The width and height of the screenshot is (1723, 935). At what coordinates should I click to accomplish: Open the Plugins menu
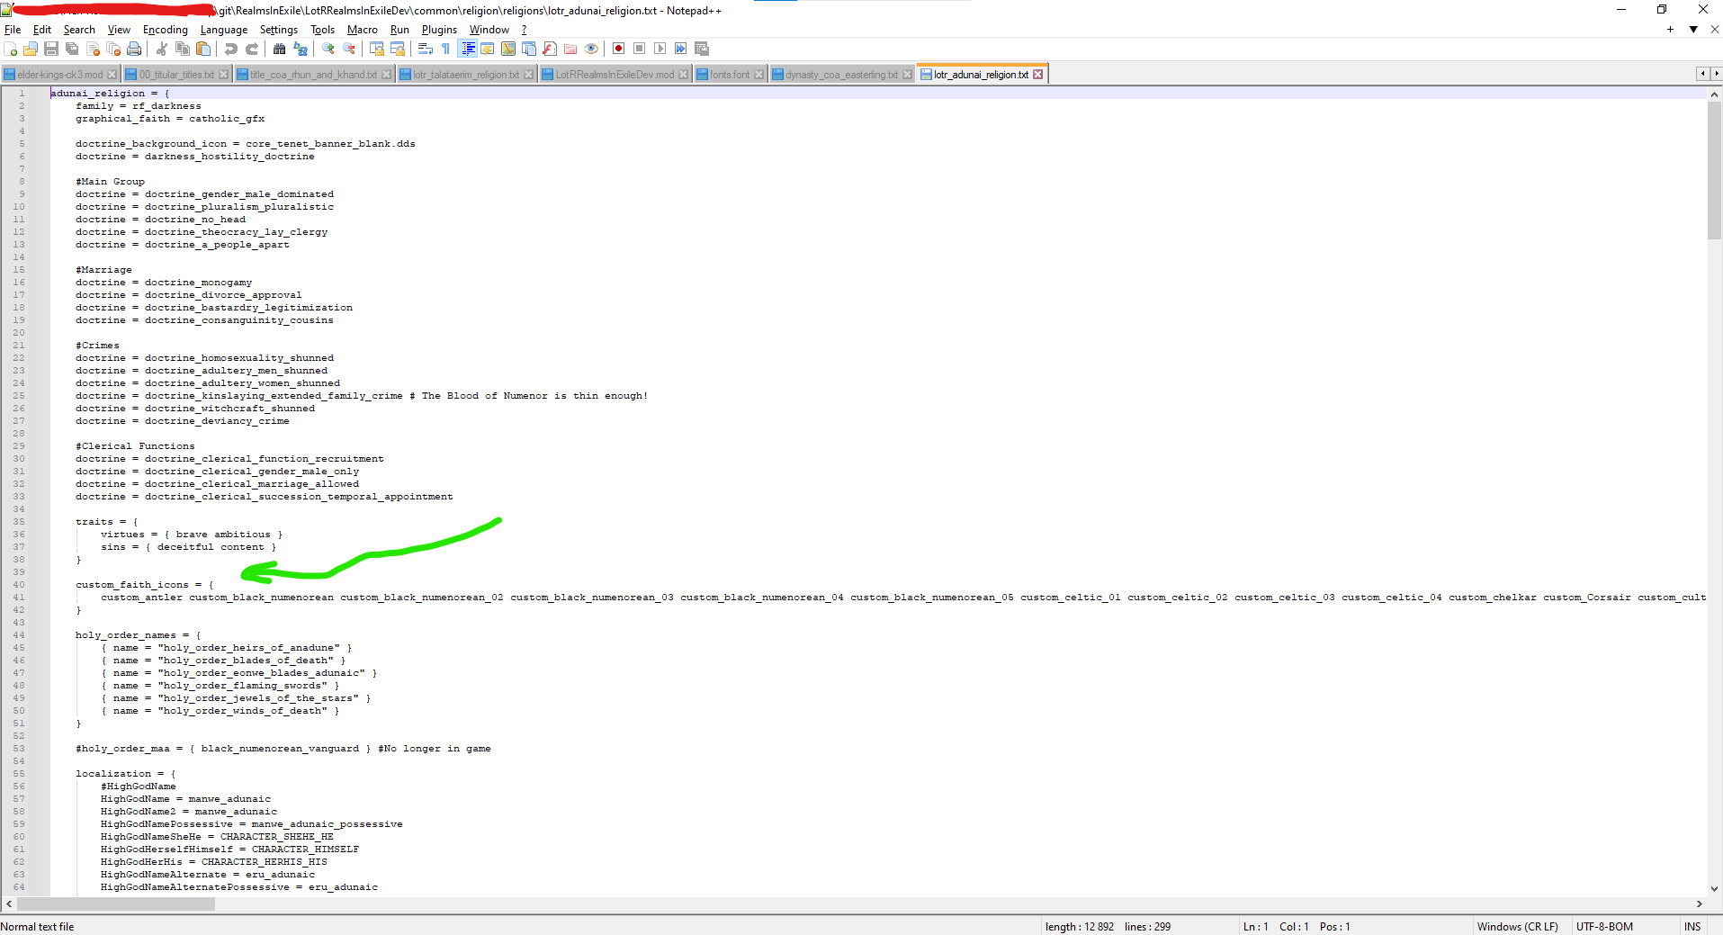tap(439, 30)
